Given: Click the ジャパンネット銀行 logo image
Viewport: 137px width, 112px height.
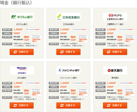Looking at the screenshot, I should [68, 70].
